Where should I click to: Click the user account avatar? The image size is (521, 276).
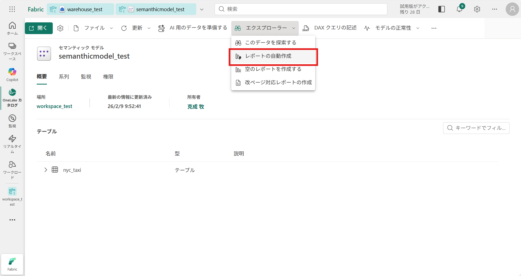(x=512, y=9)
